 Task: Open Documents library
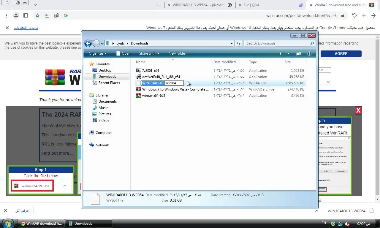point(107,102)
